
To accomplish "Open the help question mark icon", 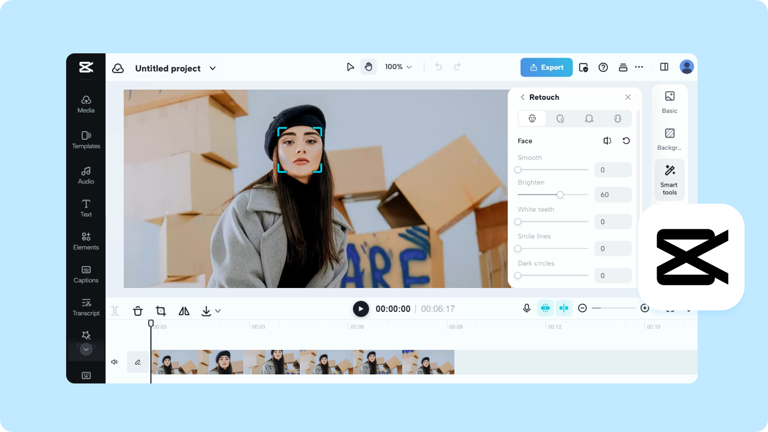I will [603, 67].
